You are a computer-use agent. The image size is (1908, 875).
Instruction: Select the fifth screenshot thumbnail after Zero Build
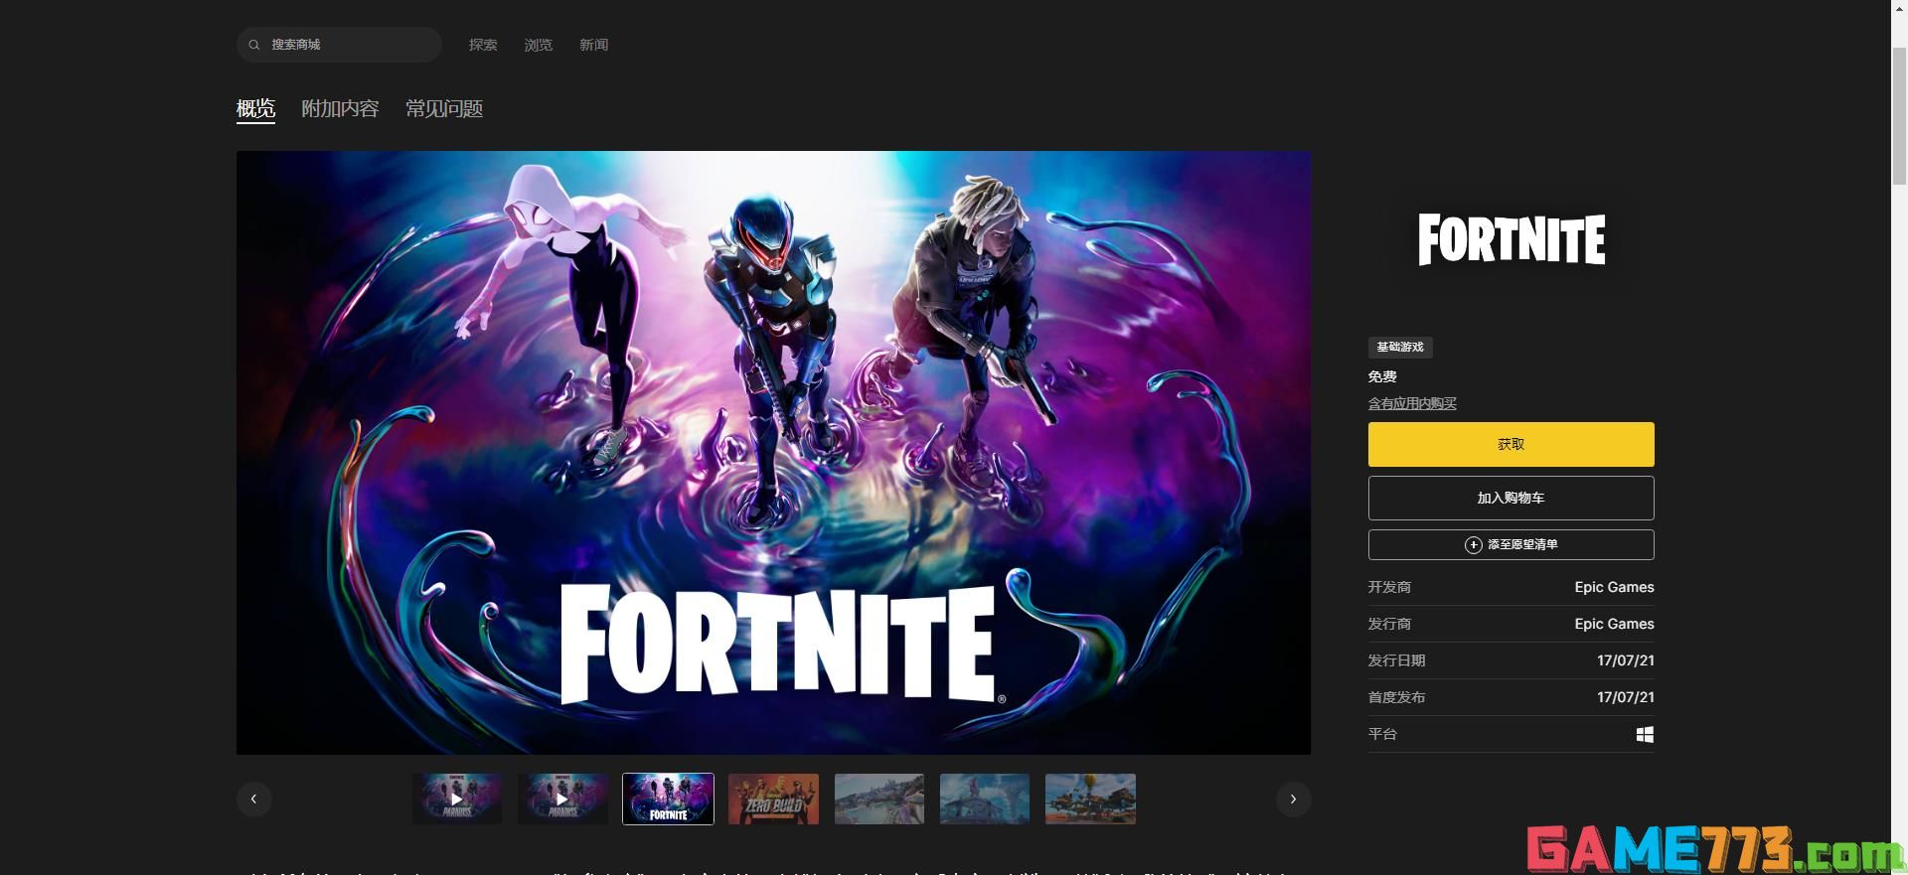coord(879,799)
